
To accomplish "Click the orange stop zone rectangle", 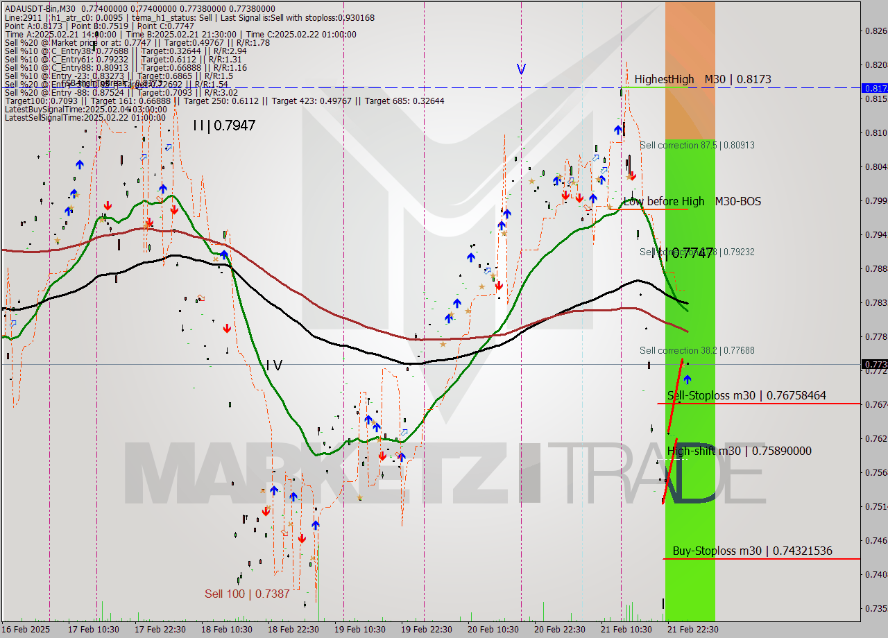I will 690,69.
